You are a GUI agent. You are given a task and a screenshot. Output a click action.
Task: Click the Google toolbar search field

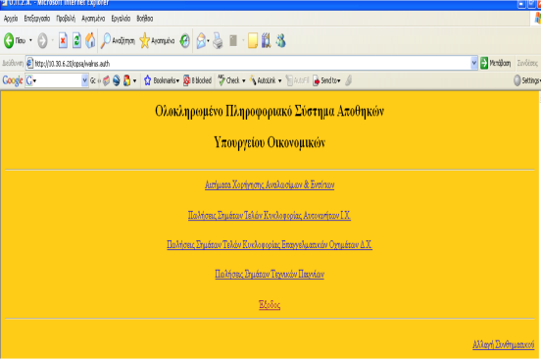[57, 80]
